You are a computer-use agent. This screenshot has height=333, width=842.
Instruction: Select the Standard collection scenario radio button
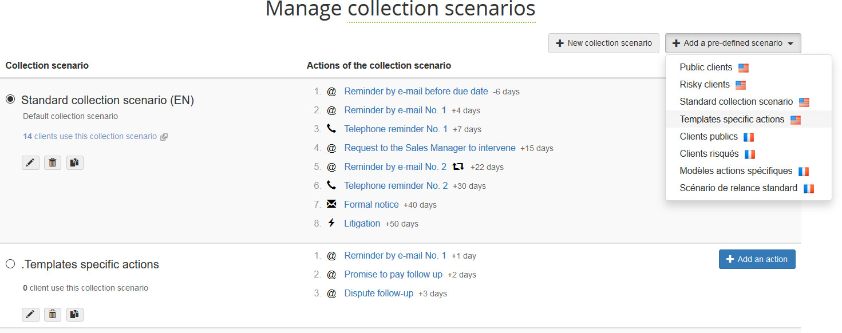pyautogui.click(x=10, y=100)
